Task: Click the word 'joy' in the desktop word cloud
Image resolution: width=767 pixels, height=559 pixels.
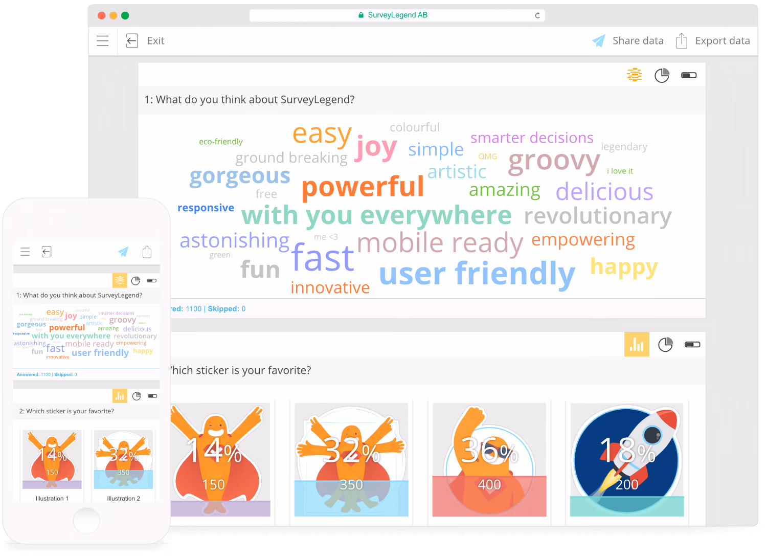Action: pos(375,148)
